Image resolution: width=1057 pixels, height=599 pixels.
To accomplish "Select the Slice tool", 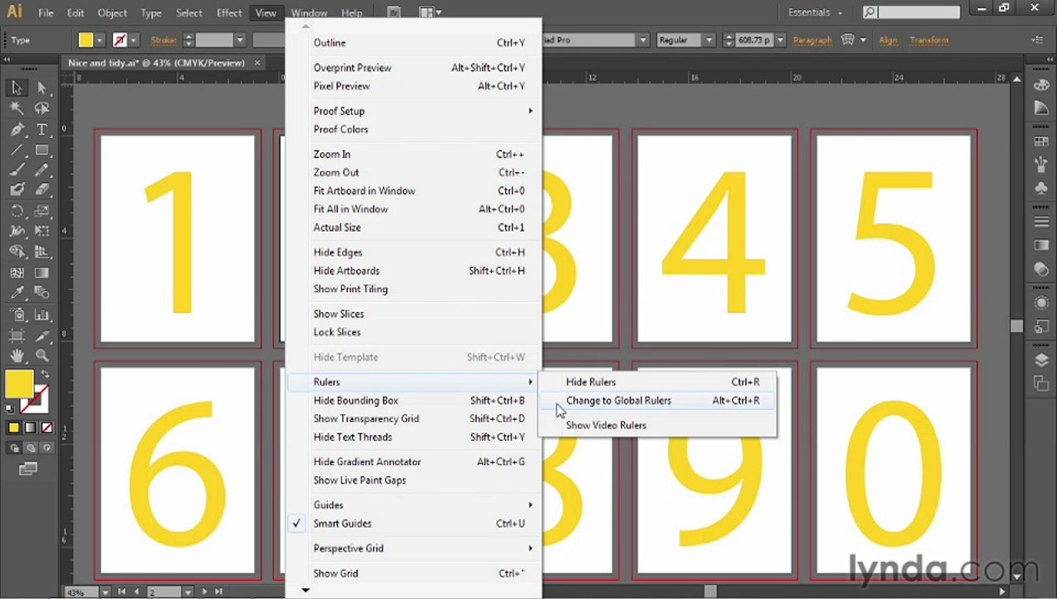I will coord(42,335).
